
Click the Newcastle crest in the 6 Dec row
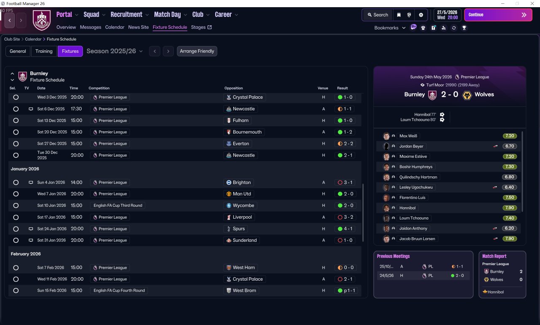point(229,109)
